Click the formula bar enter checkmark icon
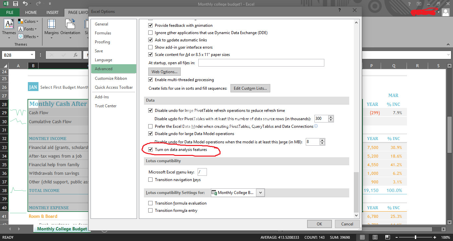Viewport: 453px width, 241px height. click(63, 55)
